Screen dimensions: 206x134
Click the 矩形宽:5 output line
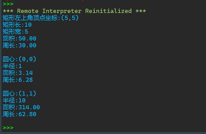15,32
